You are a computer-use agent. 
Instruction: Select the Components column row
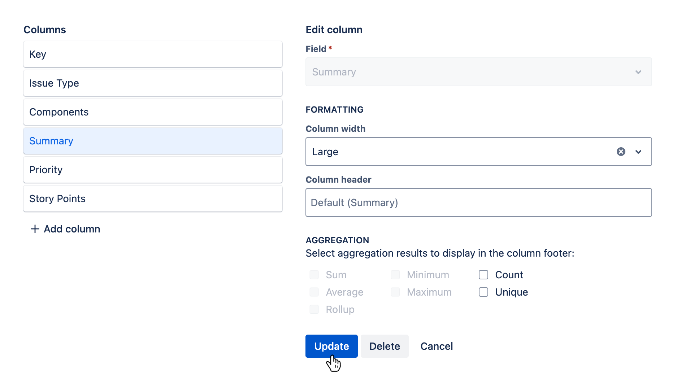click(x=153, y=112)
